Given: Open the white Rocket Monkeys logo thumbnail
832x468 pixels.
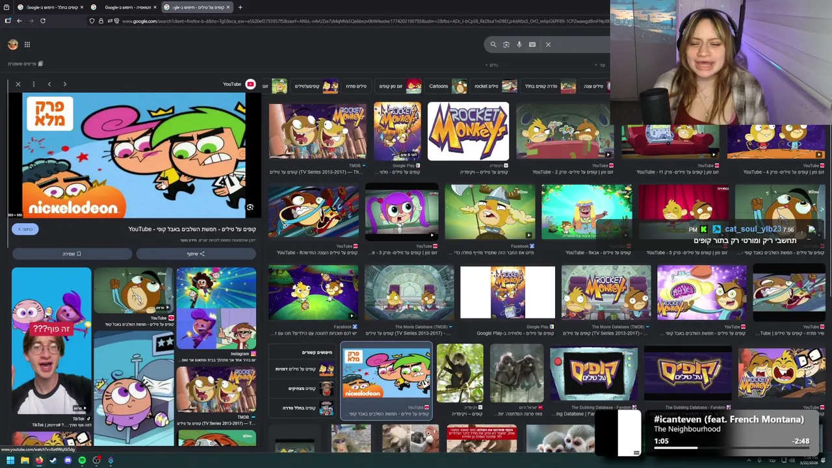Looking at the screenshot, I should click(468, 131).
